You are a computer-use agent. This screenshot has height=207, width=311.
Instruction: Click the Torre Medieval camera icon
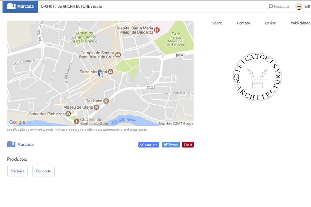110,72
